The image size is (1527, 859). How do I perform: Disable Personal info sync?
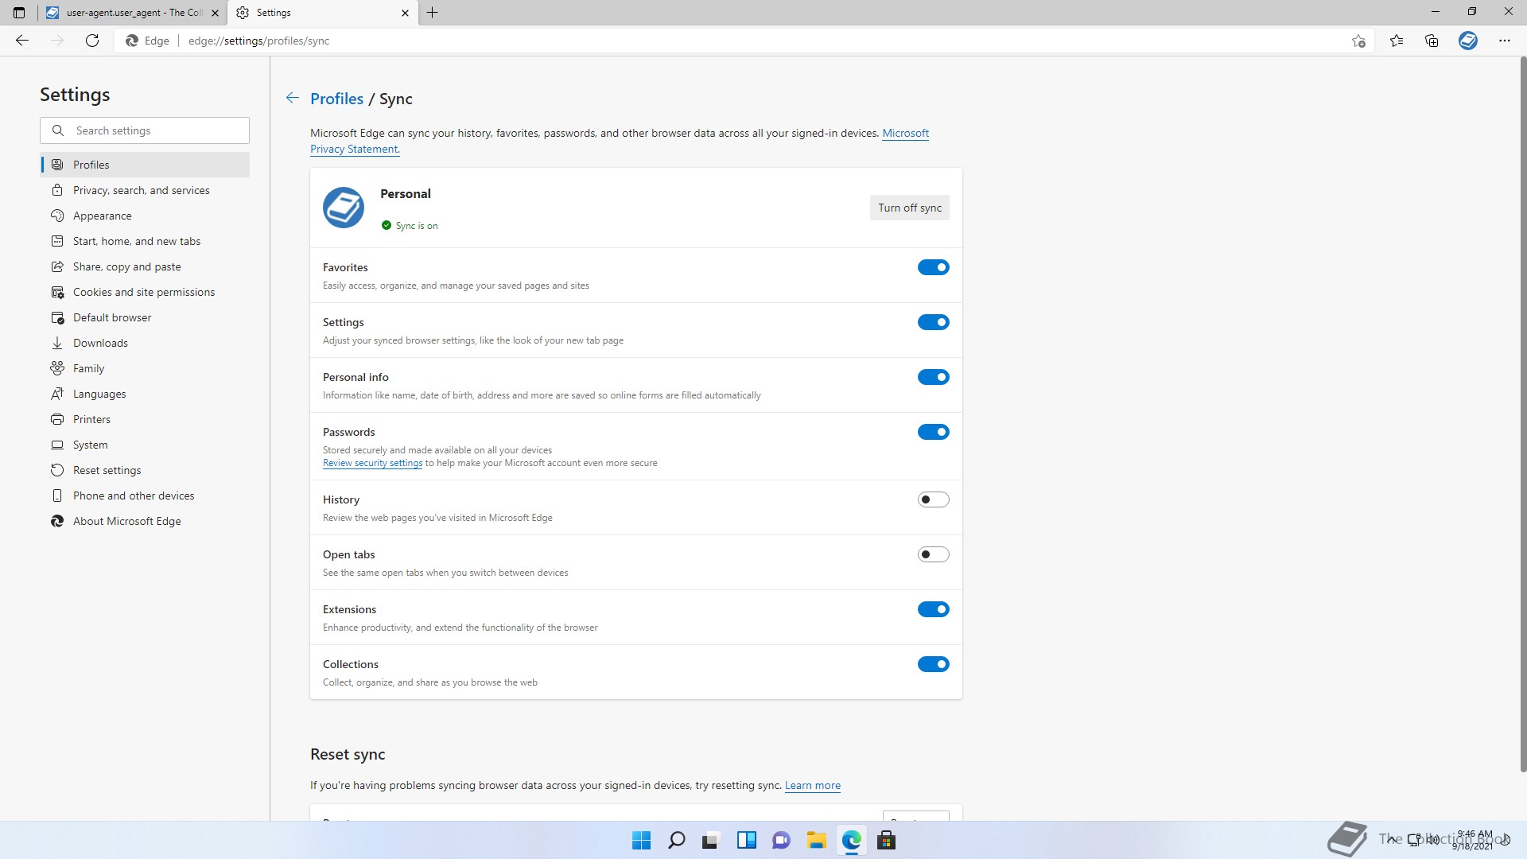coord(934,377)
